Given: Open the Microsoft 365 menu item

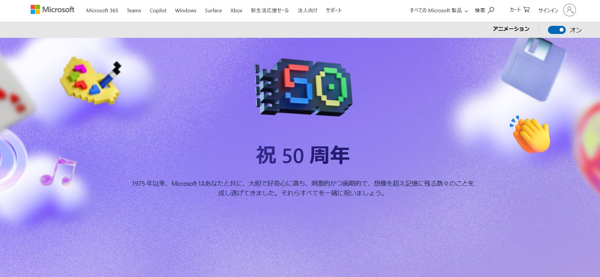Looking at the screenshot, I should [x=102, y=10].
